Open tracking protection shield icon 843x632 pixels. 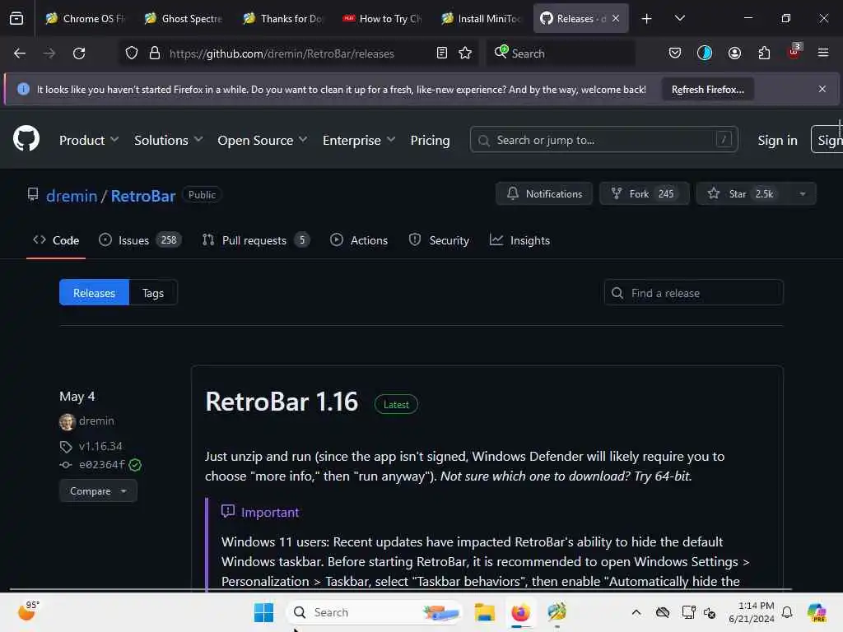pyautogui.click(x=132, y=53)
